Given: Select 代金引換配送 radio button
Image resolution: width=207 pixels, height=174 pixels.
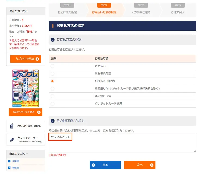Looking at the screenshot, I should pyautogui.click(x=53, y=74).
